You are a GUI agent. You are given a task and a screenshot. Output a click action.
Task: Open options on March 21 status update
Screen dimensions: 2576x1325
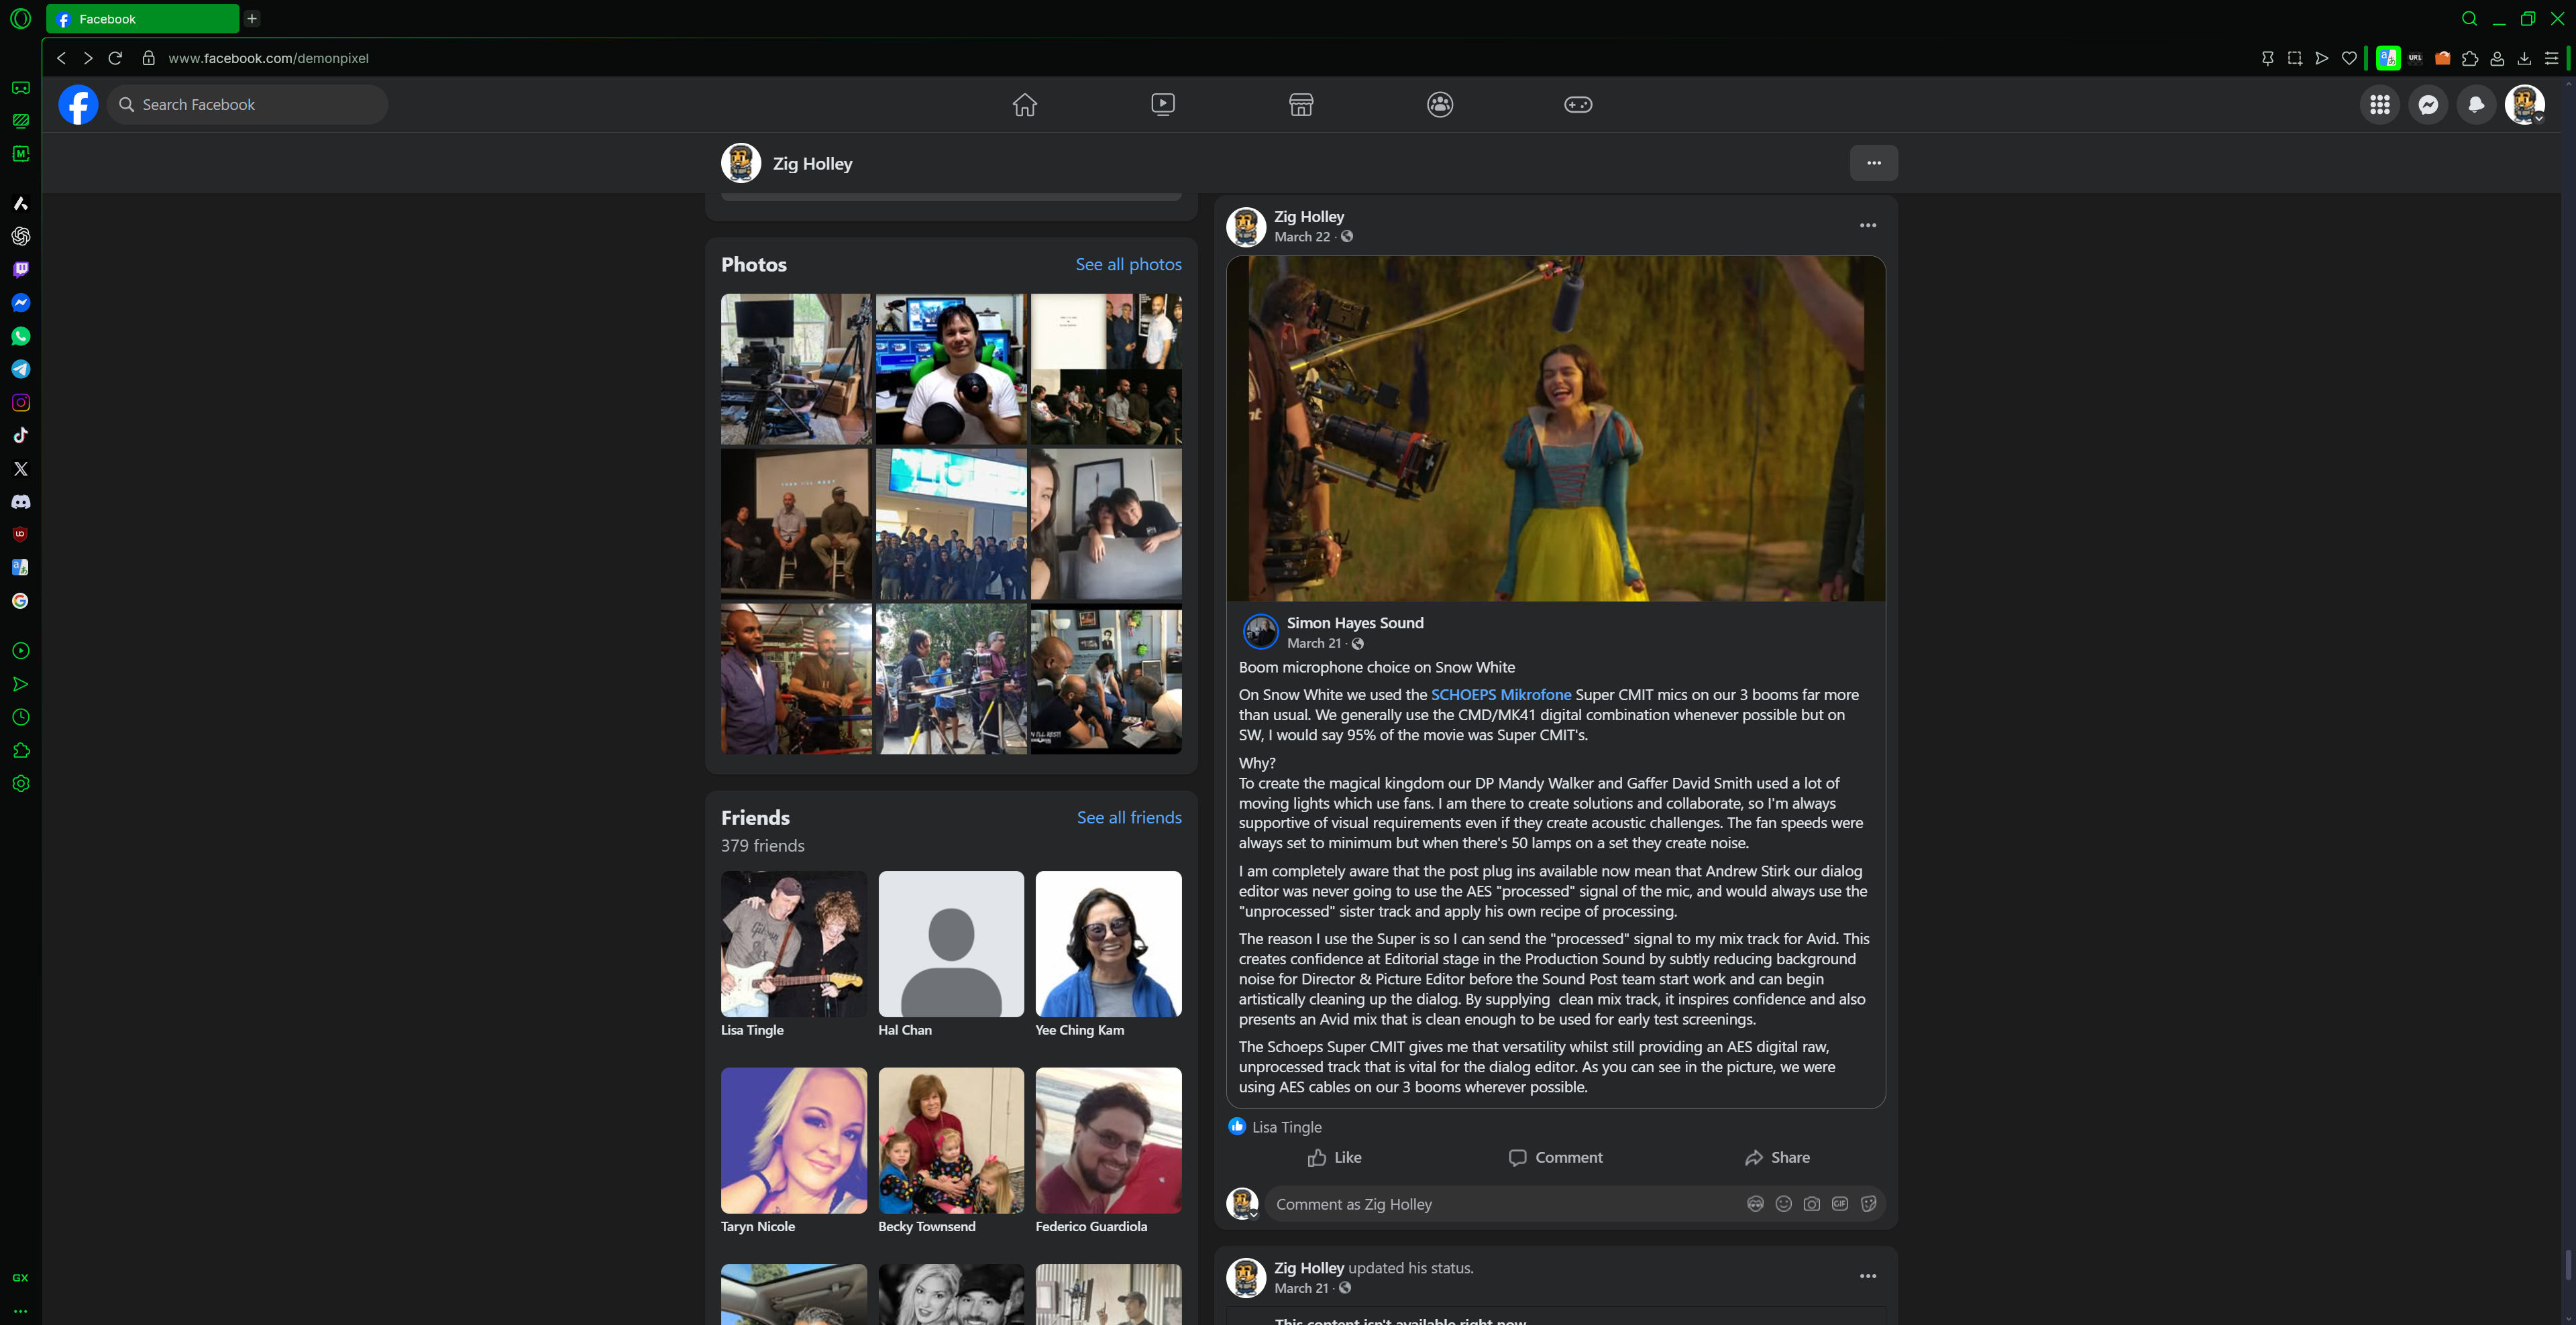[1867, 1276]
